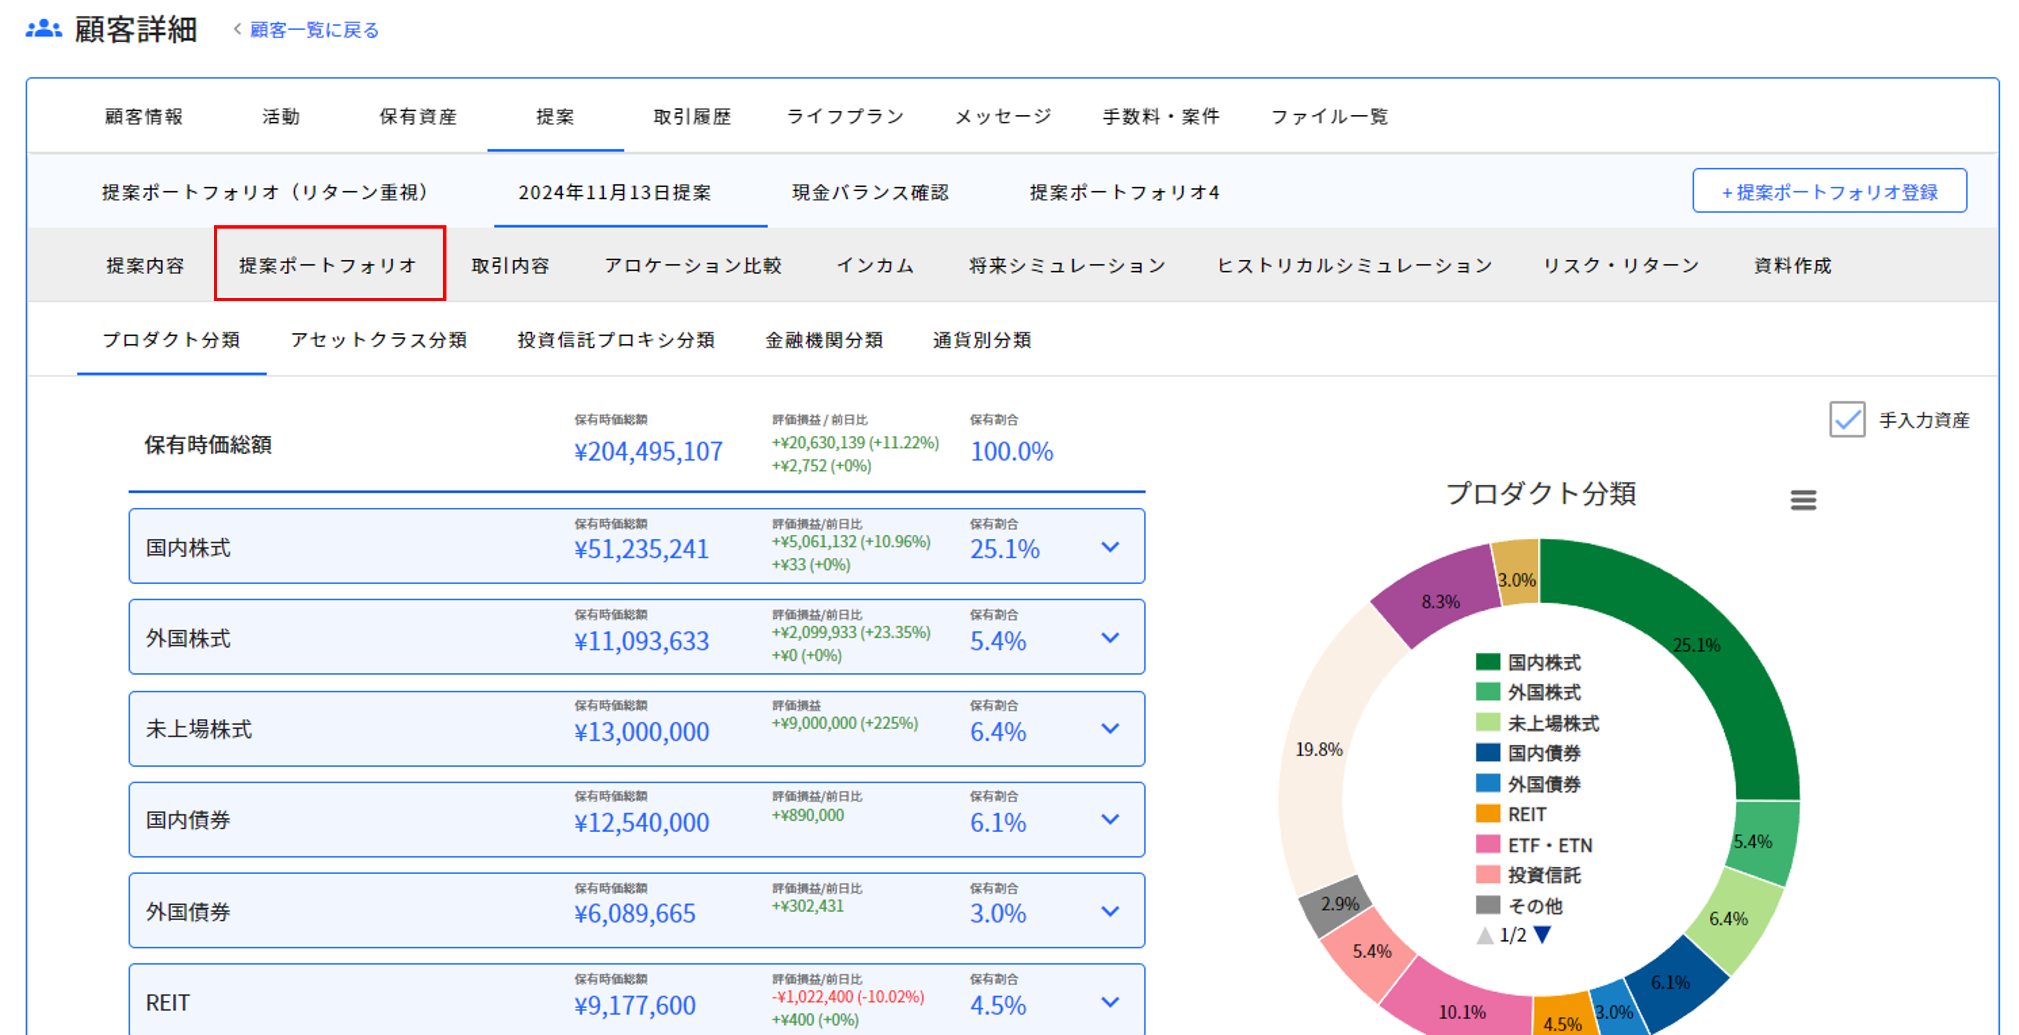Click the REIT orange legend color swatch
Screen dimensions: 2019x1035
click(1488, 814)
